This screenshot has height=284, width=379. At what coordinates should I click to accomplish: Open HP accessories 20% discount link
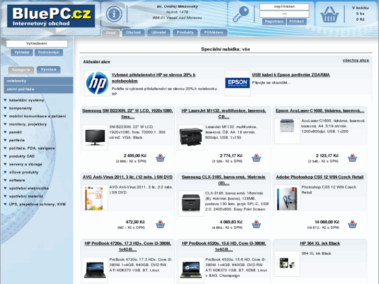pyautogui.click(x=153, y=78)
